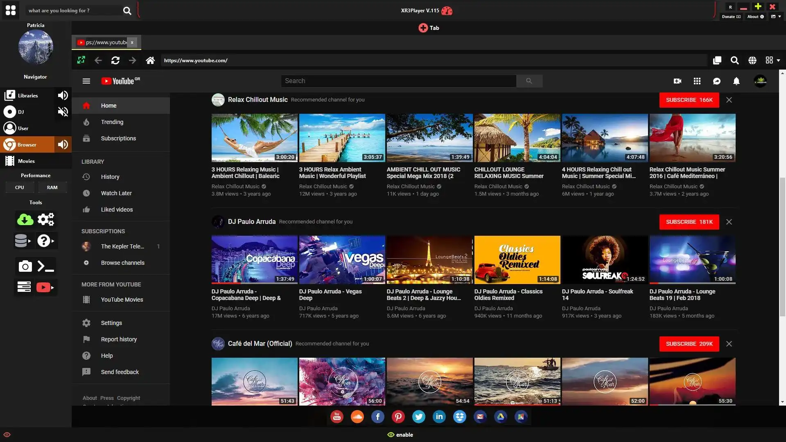Open SoundCloud shortcut in bottom bar

click(357, 417)
